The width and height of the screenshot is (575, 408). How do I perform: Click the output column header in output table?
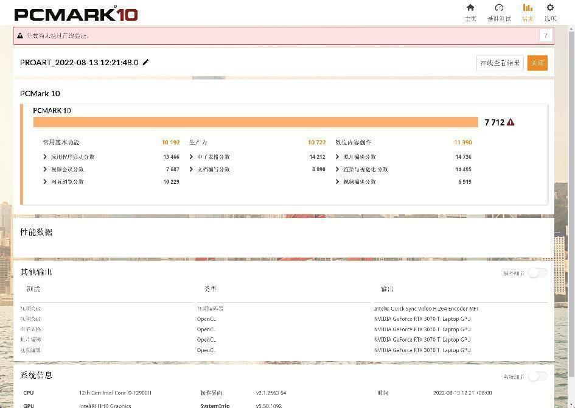tap(387, 289)
